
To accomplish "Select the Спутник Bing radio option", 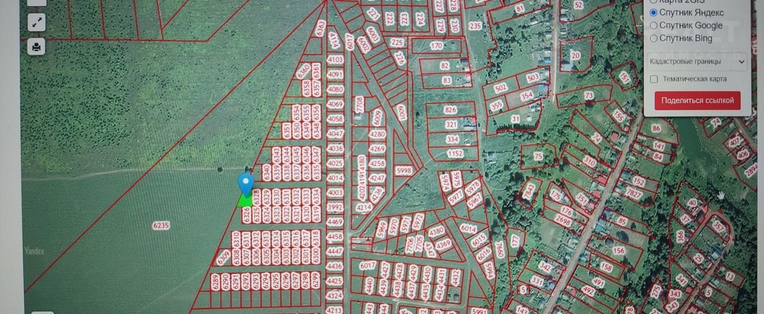I will pyautogui.click(x=654, y=38).
